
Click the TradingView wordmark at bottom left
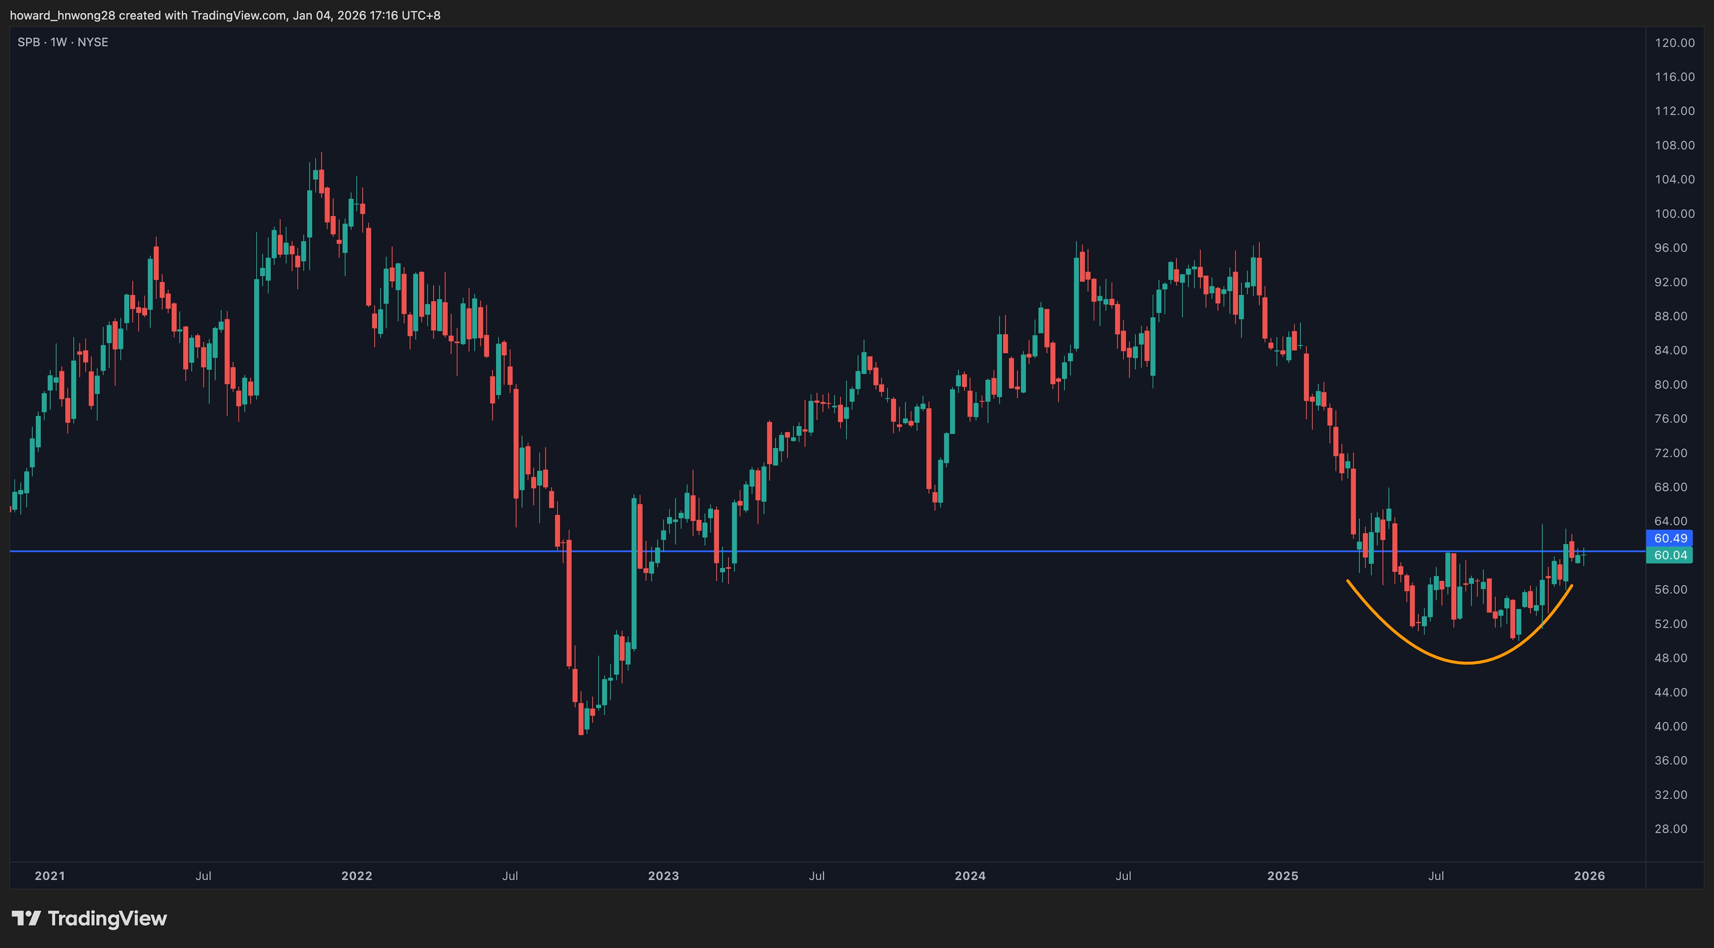[x=107, y=918]
